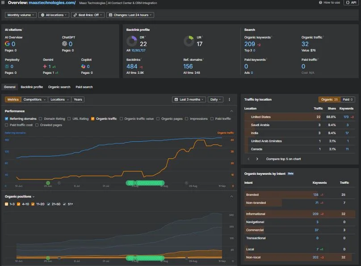Switch to the Backlink profile tab
Screen dimensions: 361x266
(32, 87)
